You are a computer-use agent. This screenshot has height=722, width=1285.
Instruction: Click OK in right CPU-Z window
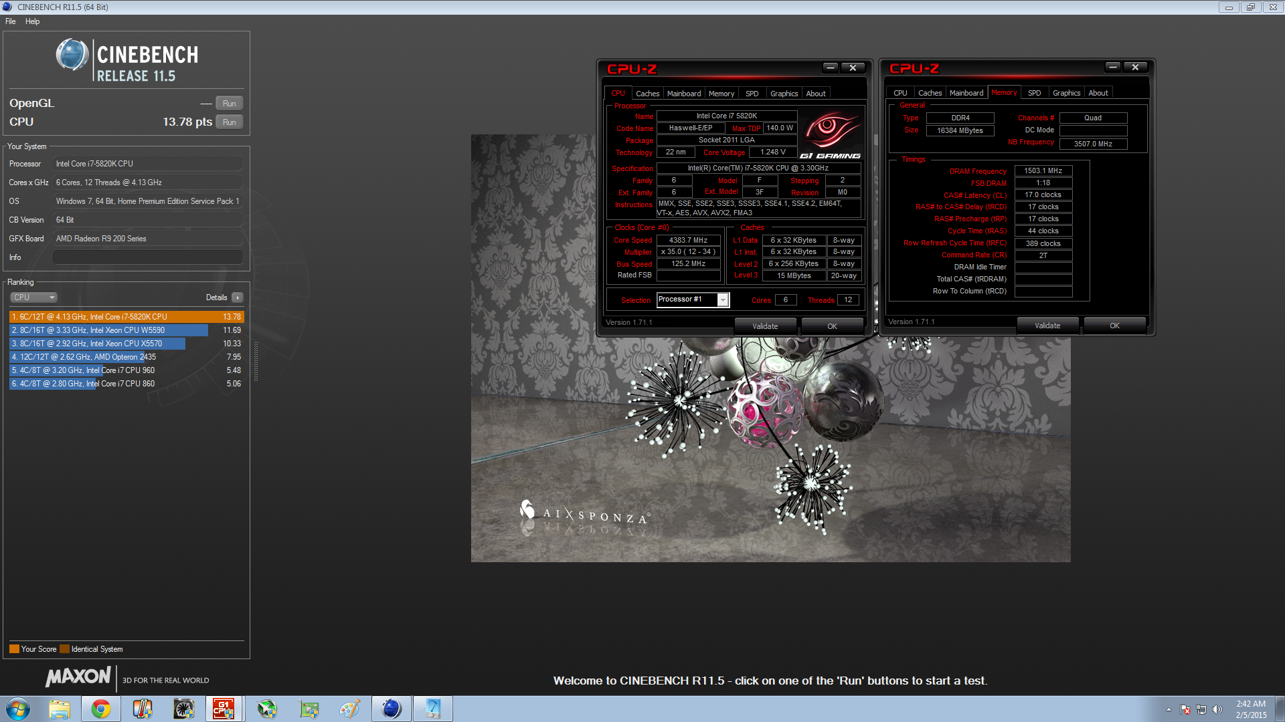(1114, 326)
